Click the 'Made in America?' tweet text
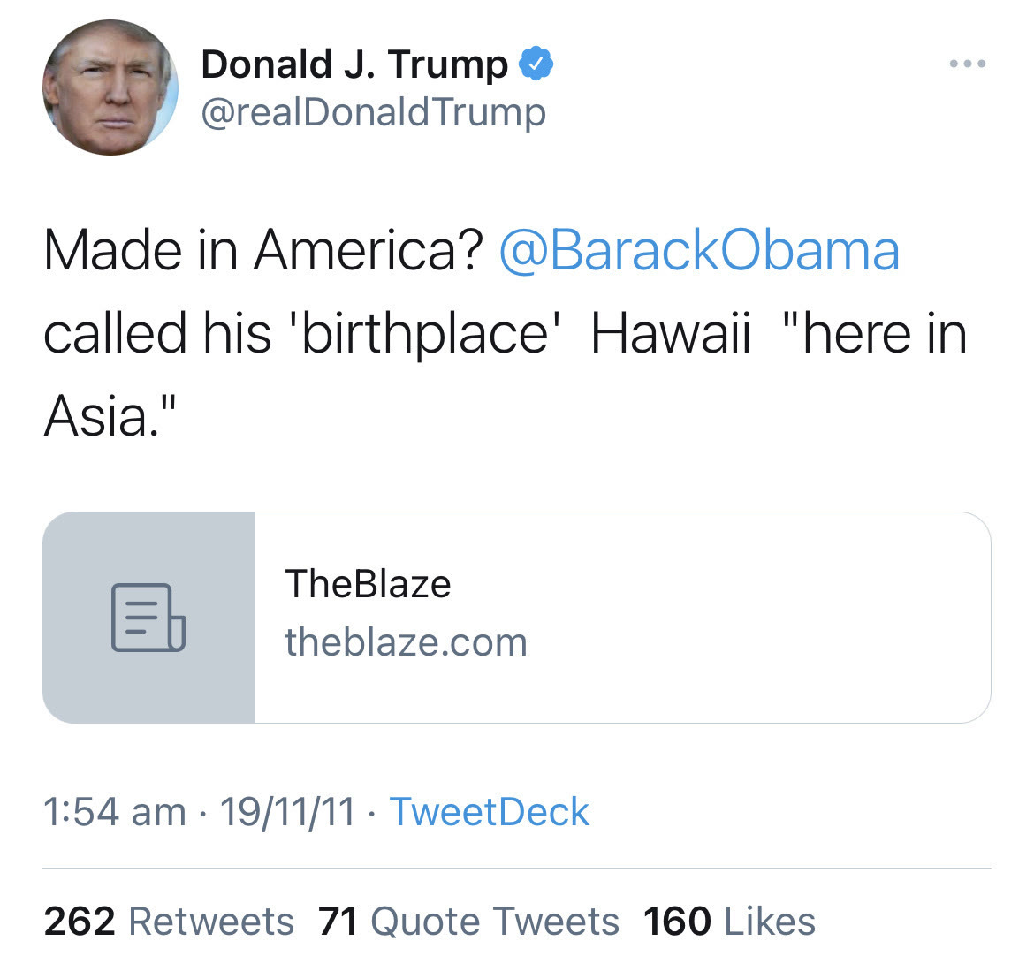 263,251
